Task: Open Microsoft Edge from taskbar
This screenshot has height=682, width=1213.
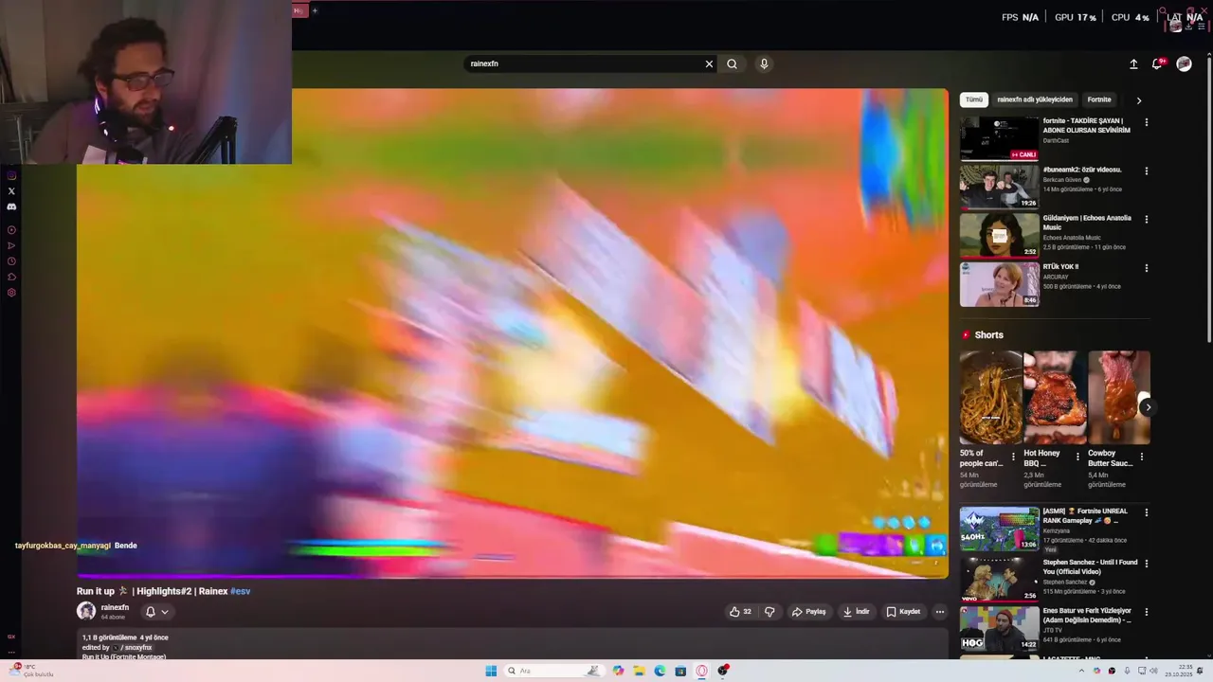Action: 660,671
